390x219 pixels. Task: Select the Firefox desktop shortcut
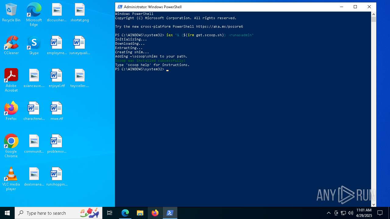(x=11, y=111)
